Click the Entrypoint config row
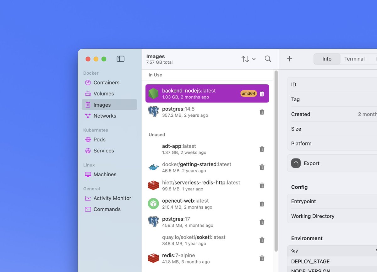Screen dimensions: 377x272 click(332, 201)
